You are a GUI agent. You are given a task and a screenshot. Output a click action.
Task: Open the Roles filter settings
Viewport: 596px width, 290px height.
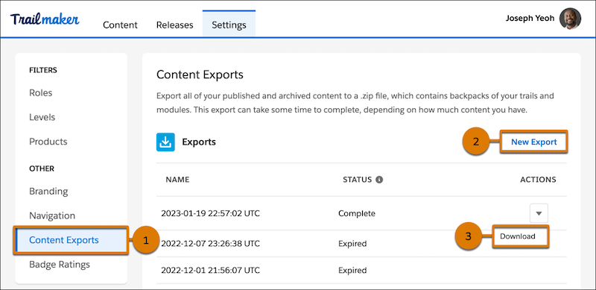41,93
